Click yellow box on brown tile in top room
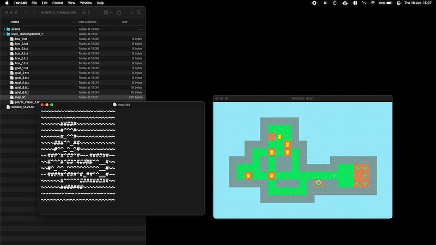 [x=287, y=145]
